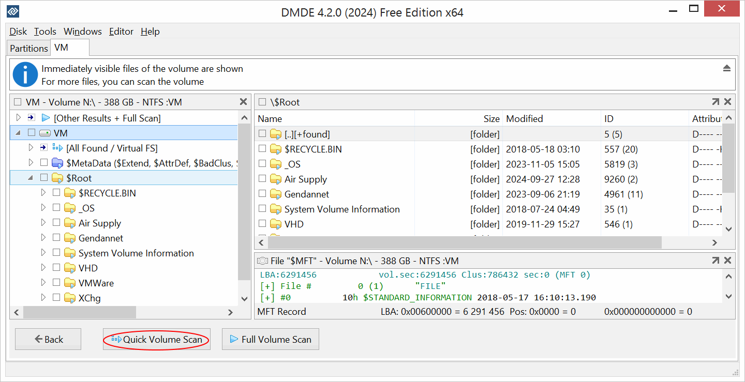Click the Gendannet folder icon in file list
Screen dimensions: 745x382
pyautogui.click(x=276, y=194)
